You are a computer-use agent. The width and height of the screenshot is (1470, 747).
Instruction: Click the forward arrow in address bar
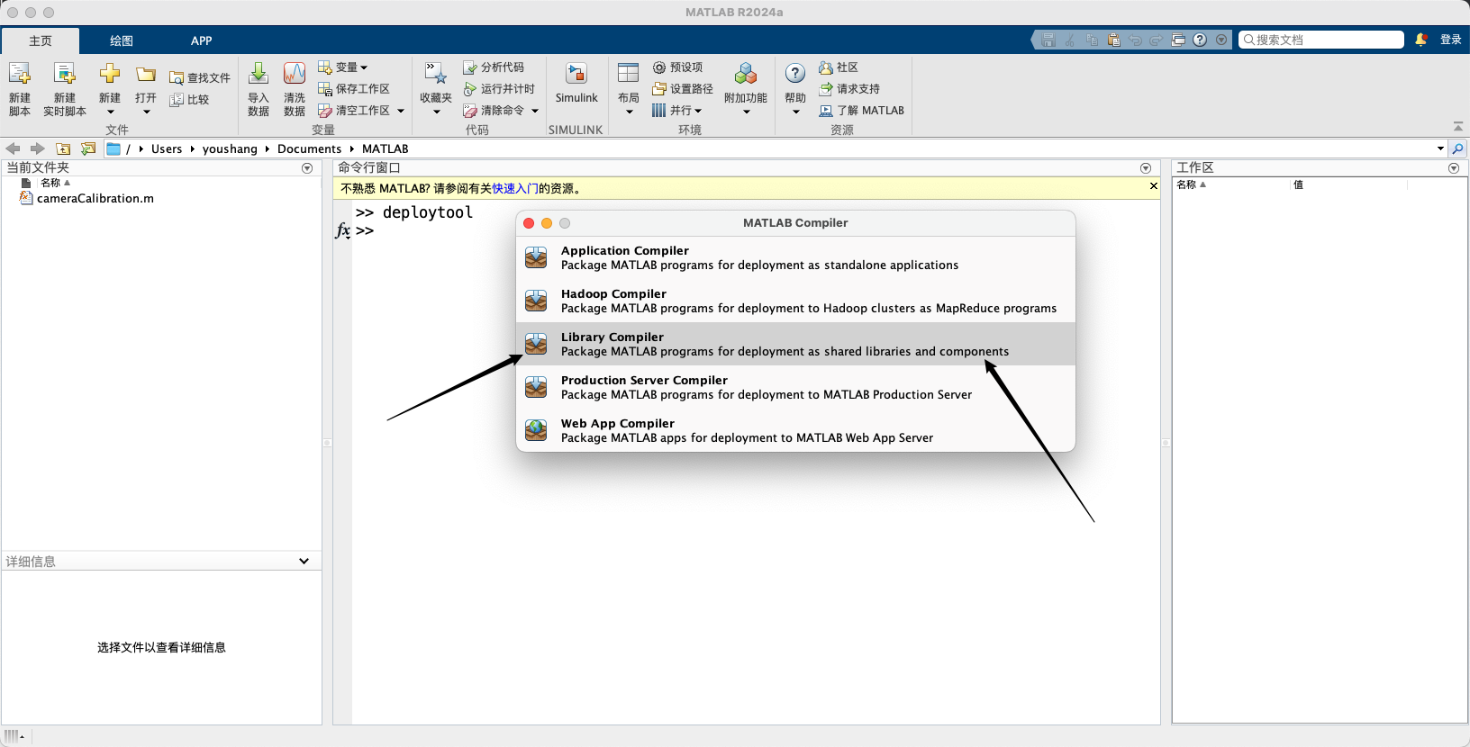point(37,148)
